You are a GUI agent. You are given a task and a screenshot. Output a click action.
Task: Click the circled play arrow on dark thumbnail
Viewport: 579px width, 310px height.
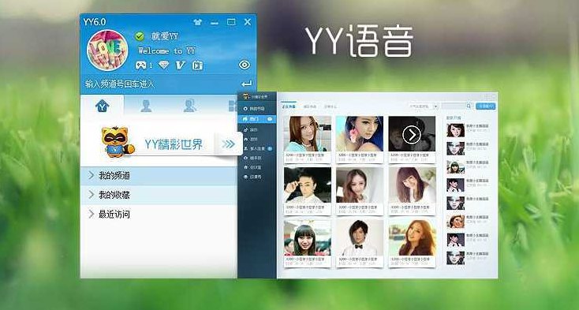(x=411, y=135)
